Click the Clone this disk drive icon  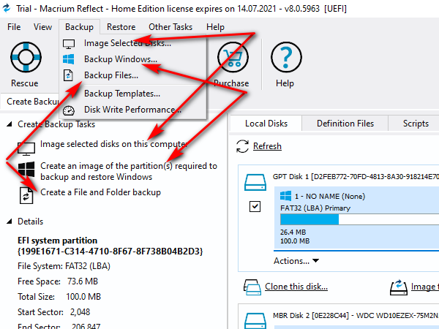[252, 287]
